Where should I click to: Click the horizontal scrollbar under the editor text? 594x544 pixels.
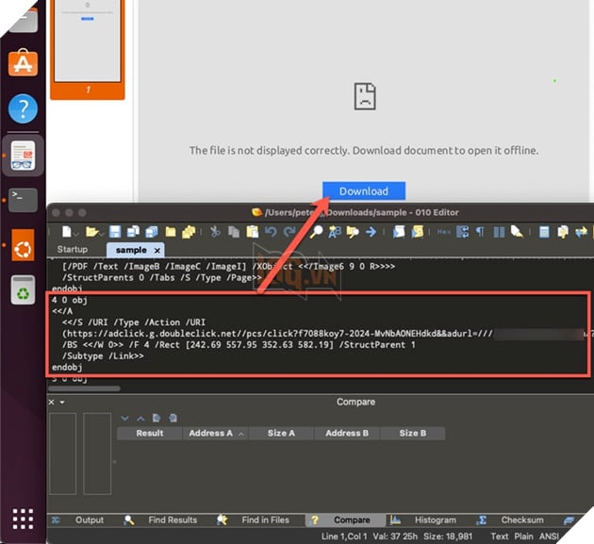tap(85, 388)
